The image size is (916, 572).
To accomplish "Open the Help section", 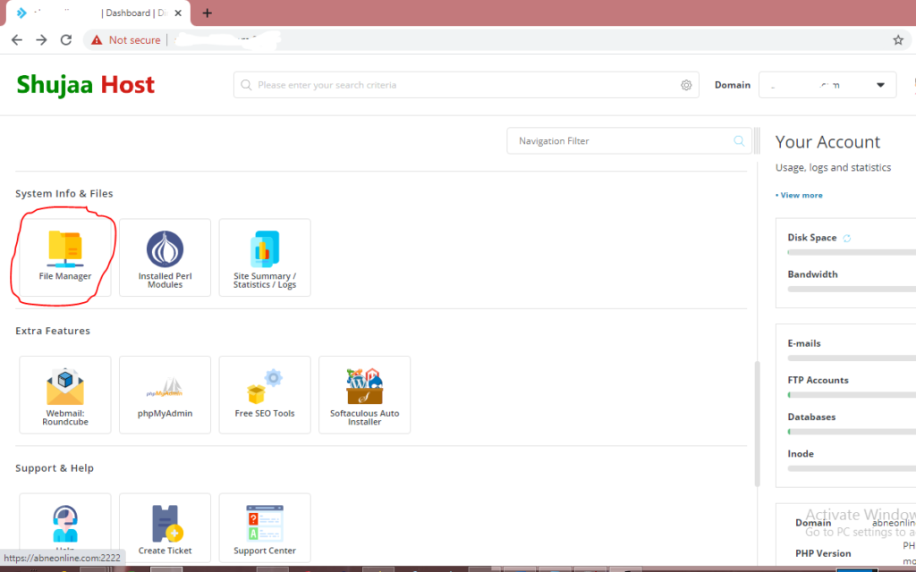I will (x=64, y=527).
